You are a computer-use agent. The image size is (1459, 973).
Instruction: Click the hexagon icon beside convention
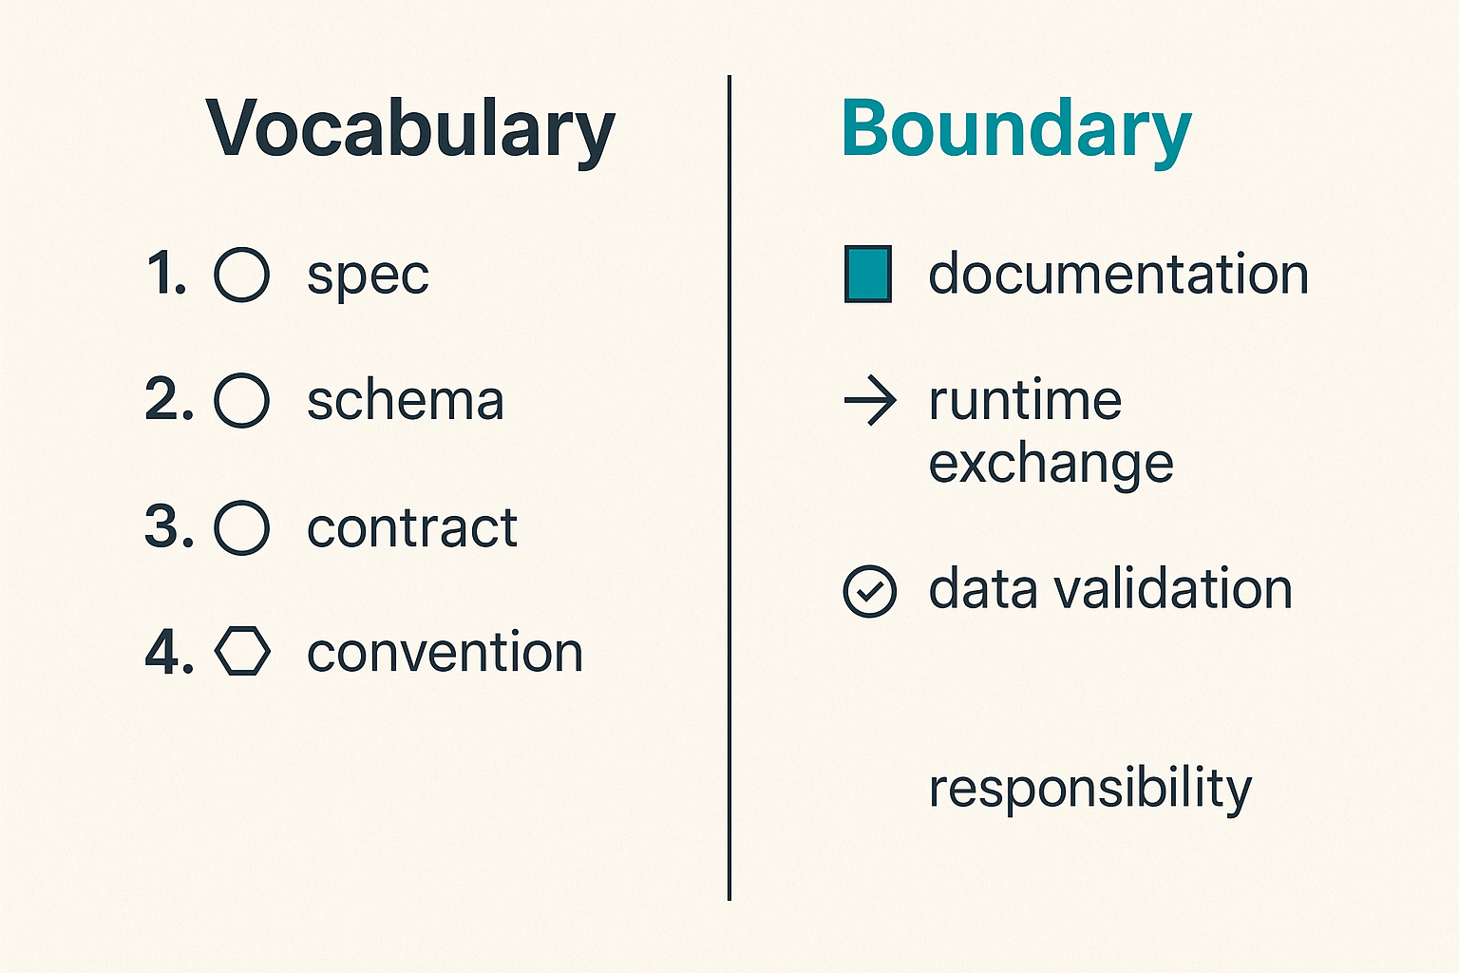[242, 652]
